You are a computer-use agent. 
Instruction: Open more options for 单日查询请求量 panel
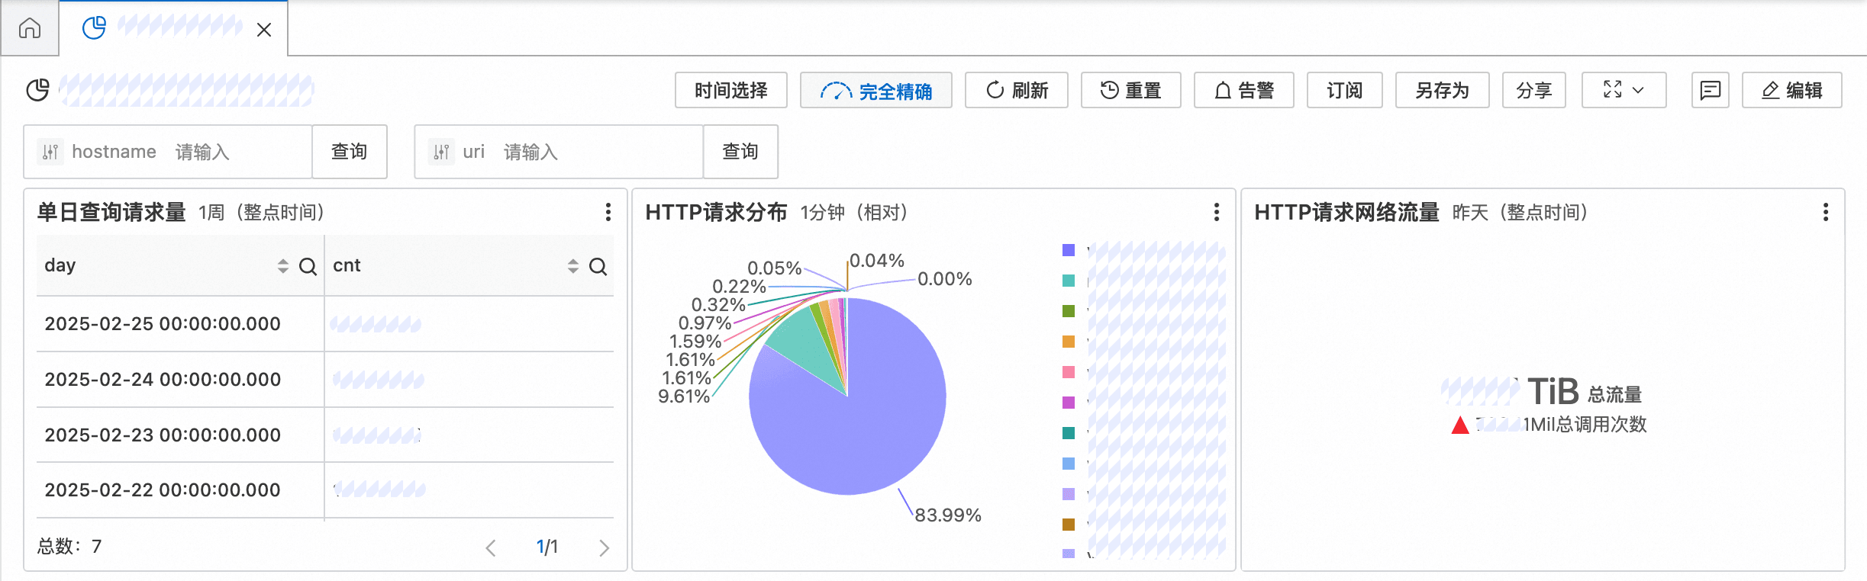(608, 212)
